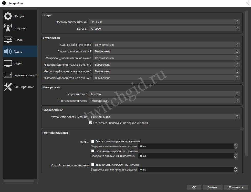The height and width of the screenshot is (192, 251).
Task: Click the horizontal scrollbar under the sidebar
Action: click(x=19, y=181)
